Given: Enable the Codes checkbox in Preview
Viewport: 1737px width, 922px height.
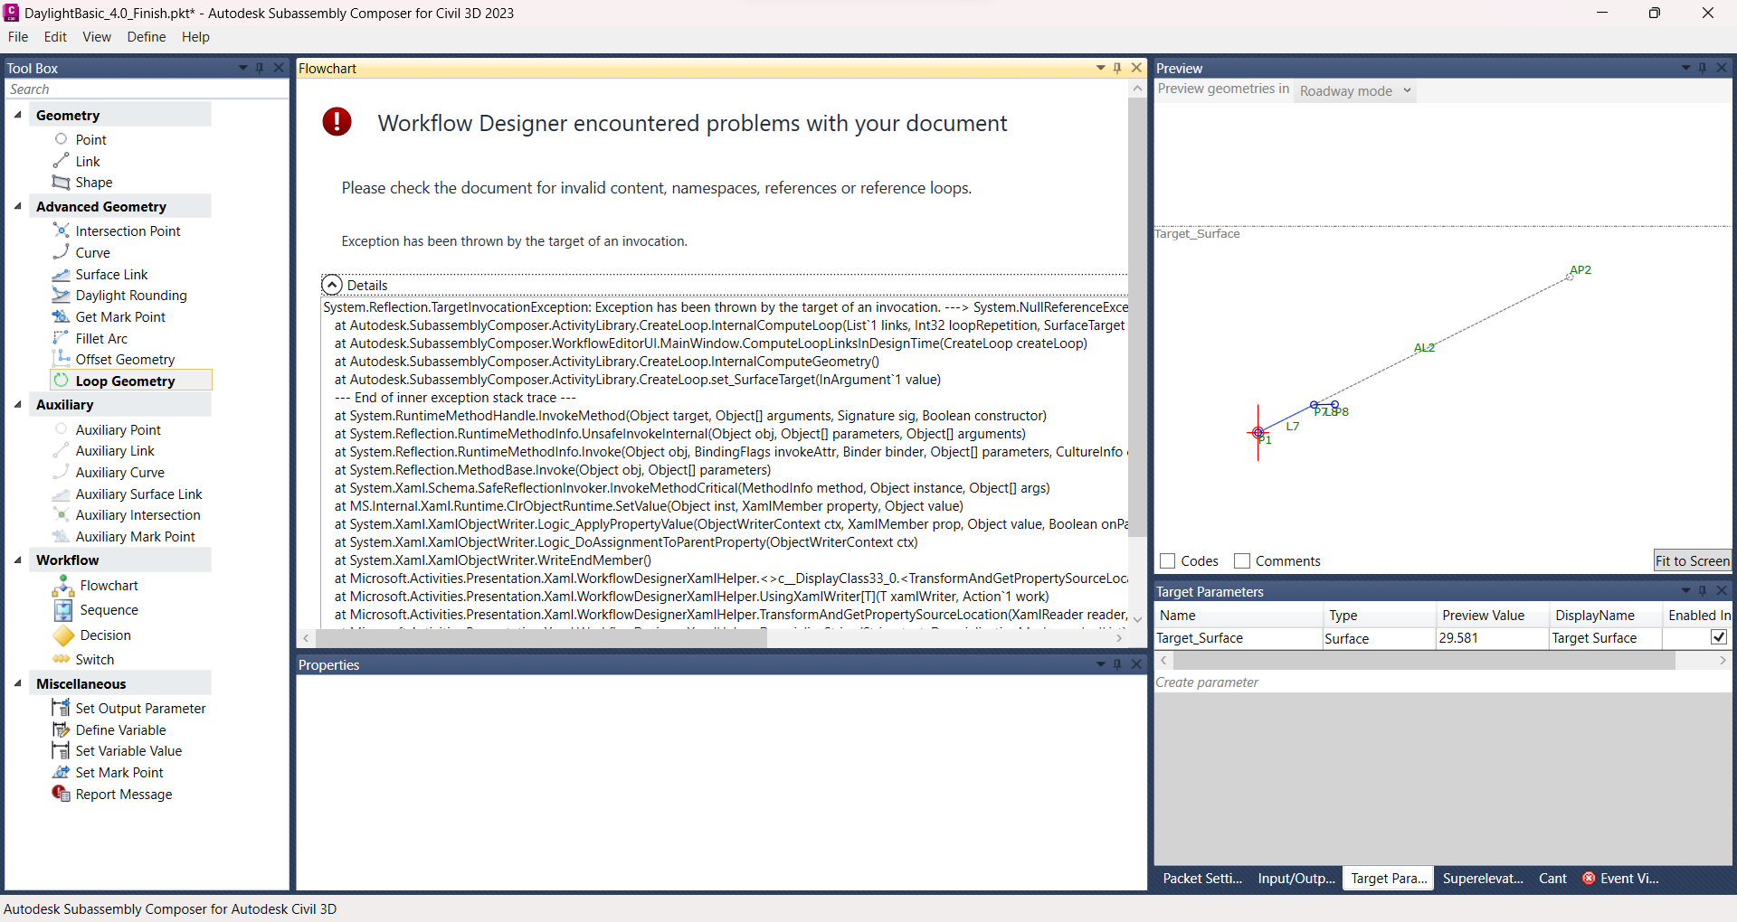Looking at the screenshot, I should point(1167,561).
